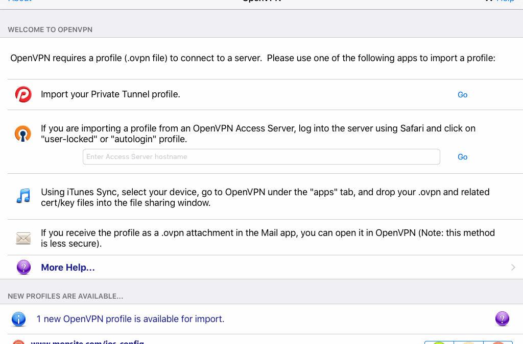
Task: Focus the Enter Access Server hostname field
Action: [261, 156]
